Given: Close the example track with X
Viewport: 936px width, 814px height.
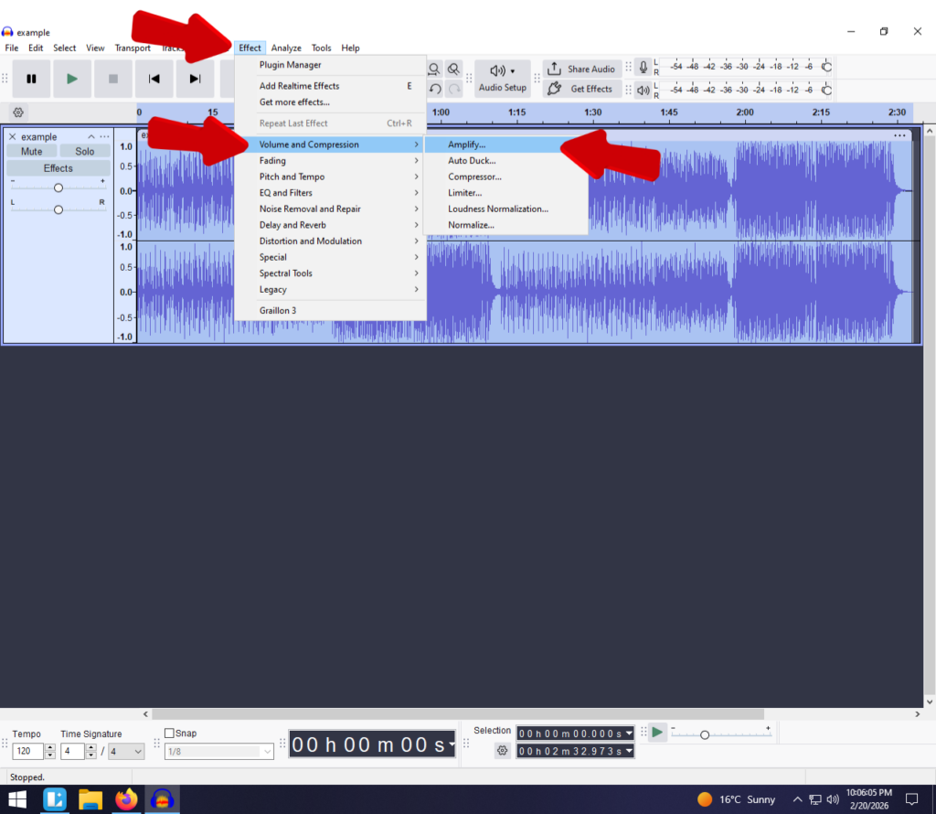Looking at the screenshot, I should [12, 137].
